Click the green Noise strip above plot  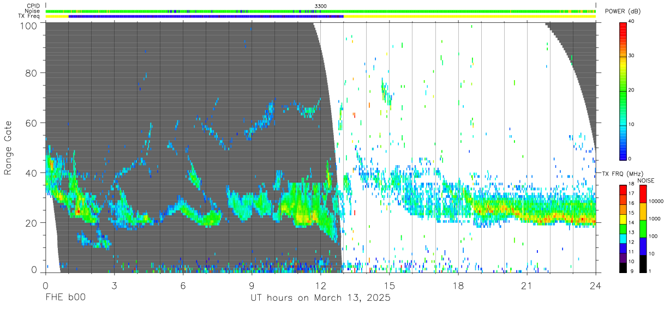(321, 11)
